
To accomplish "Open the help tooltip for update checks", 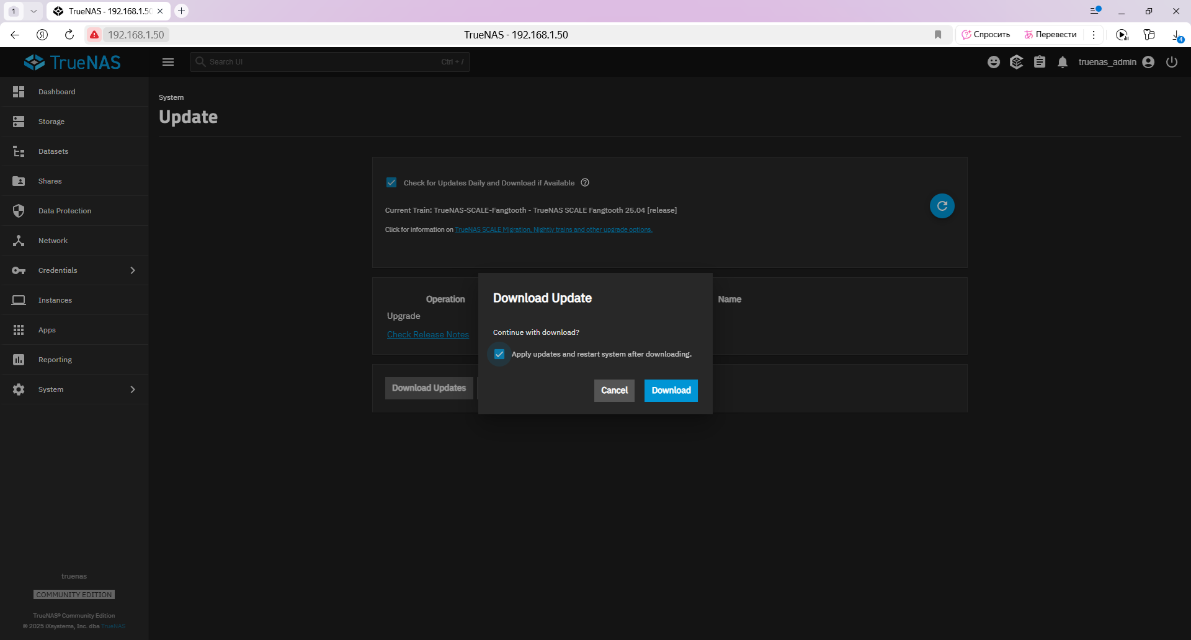I will pyautogui.click(x=585, y=182).
